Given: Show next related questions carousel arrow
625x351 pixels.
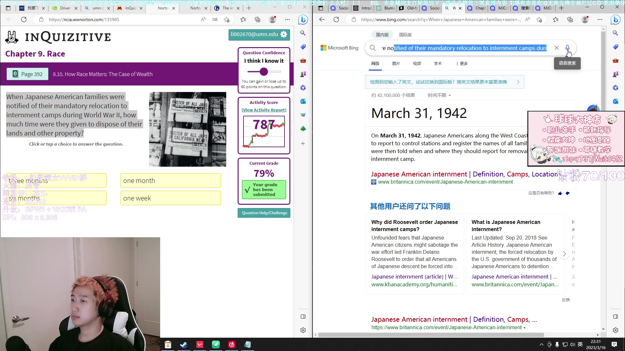Looking at the screenshot, I should click(564, 253).
